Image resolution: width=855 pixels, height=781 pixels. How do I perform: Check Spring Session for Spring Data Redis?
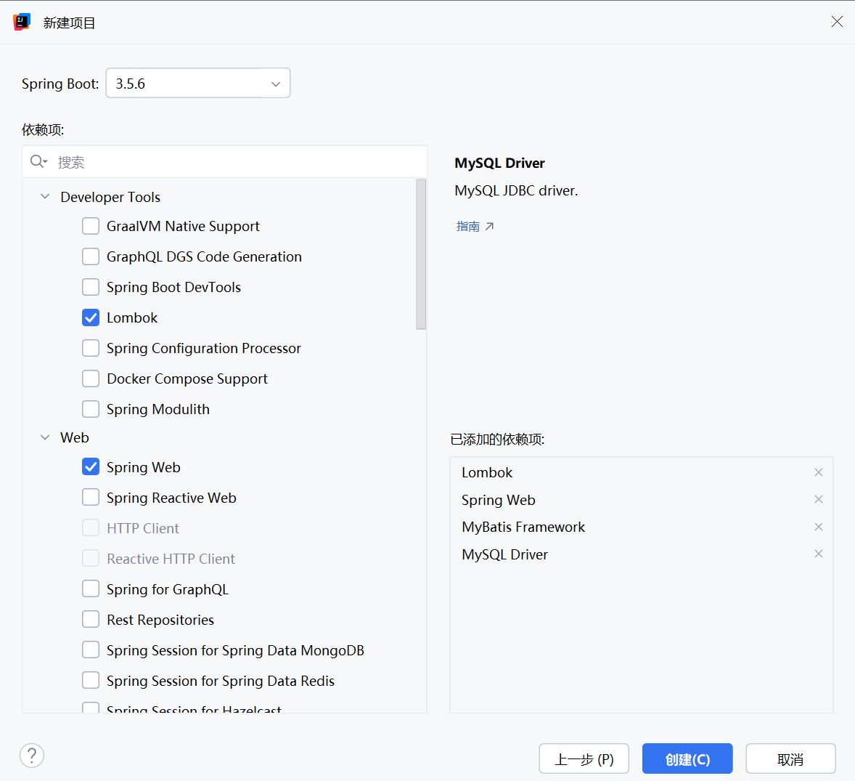[91, 681]
